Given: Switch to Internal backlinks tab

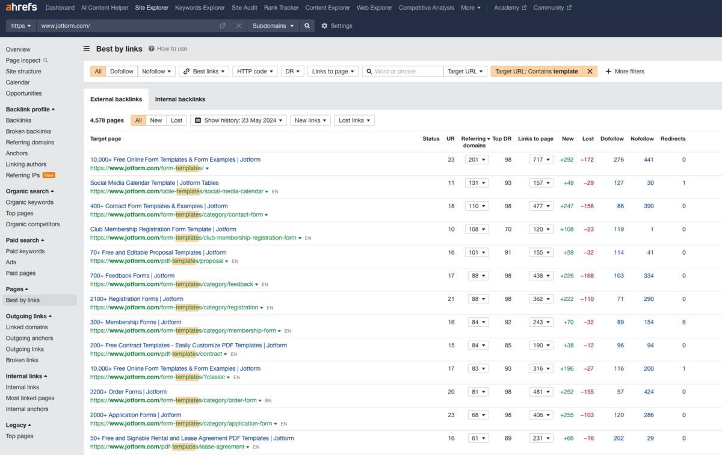Looking at the screenshot, I should [x=180, y=99].
